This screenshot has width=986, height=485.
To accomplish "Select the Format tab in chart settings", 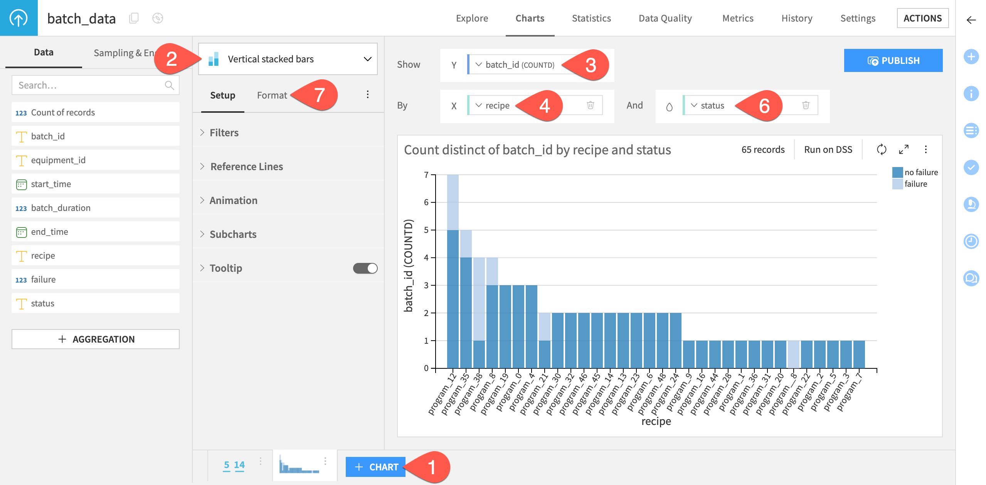I will click(272, 95).
